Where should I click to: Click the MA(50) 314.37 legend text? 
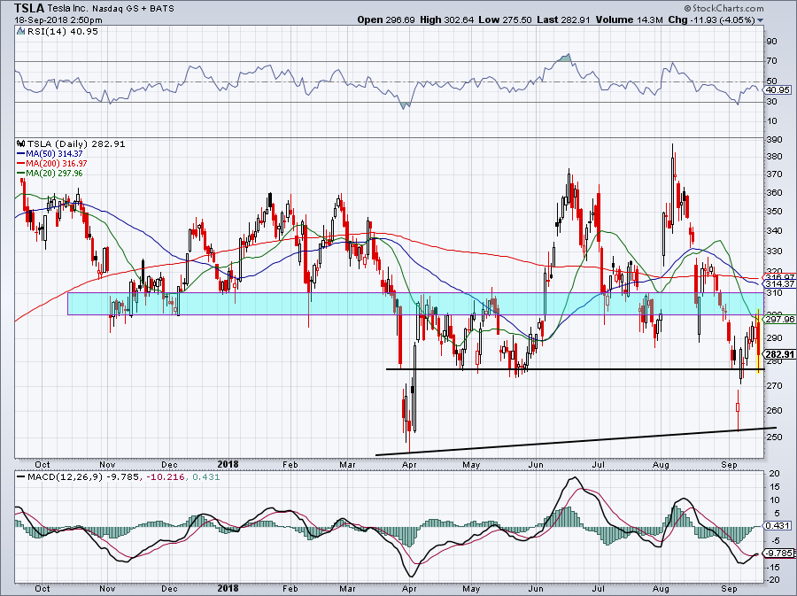[54, 153]
